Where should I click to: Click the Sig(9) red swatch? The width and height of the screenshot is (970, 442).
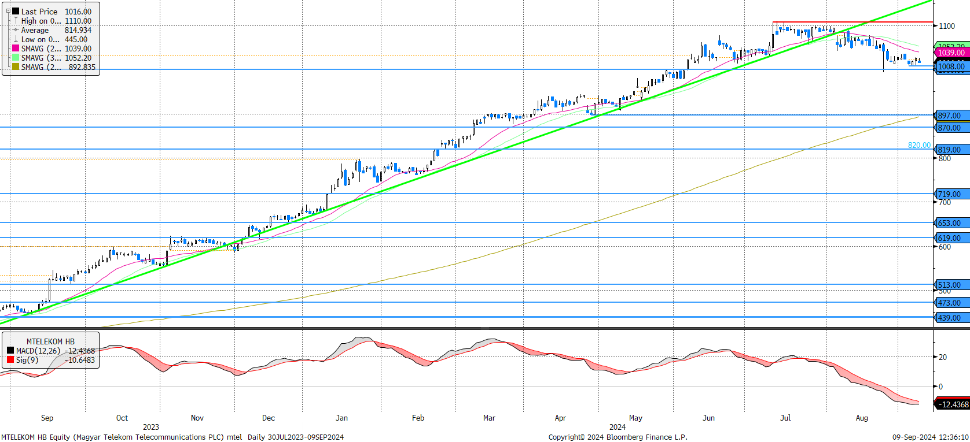(x=10, y=360)
